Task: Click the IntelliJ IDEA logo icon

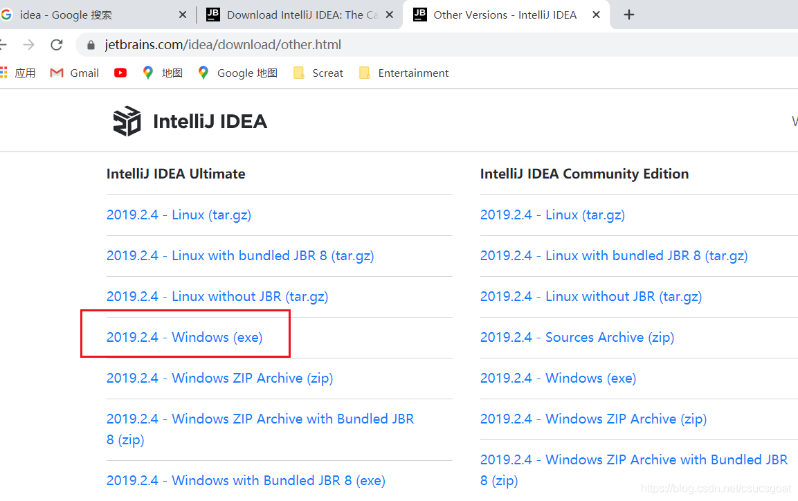Action: pos(127,121)
